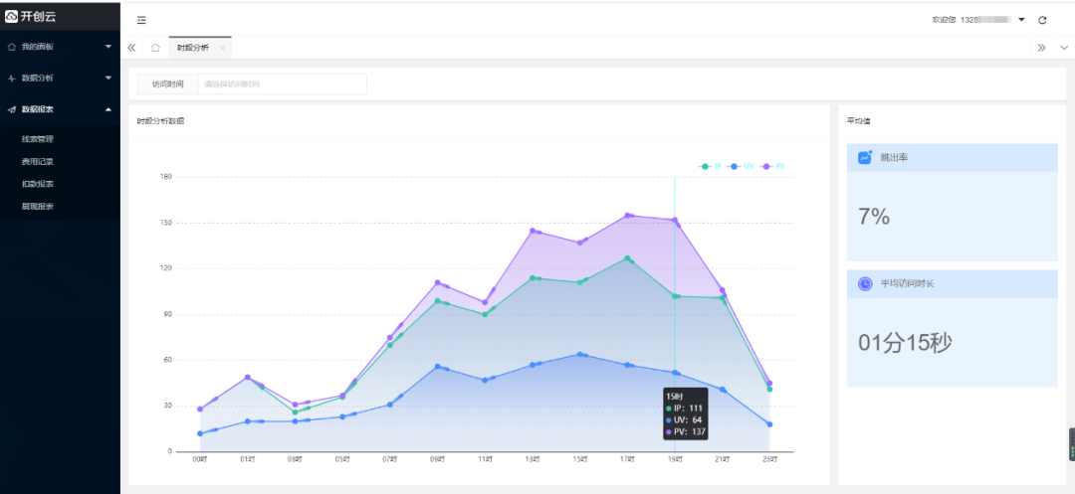Go to home tab house icon

click(x=155, y=48)
